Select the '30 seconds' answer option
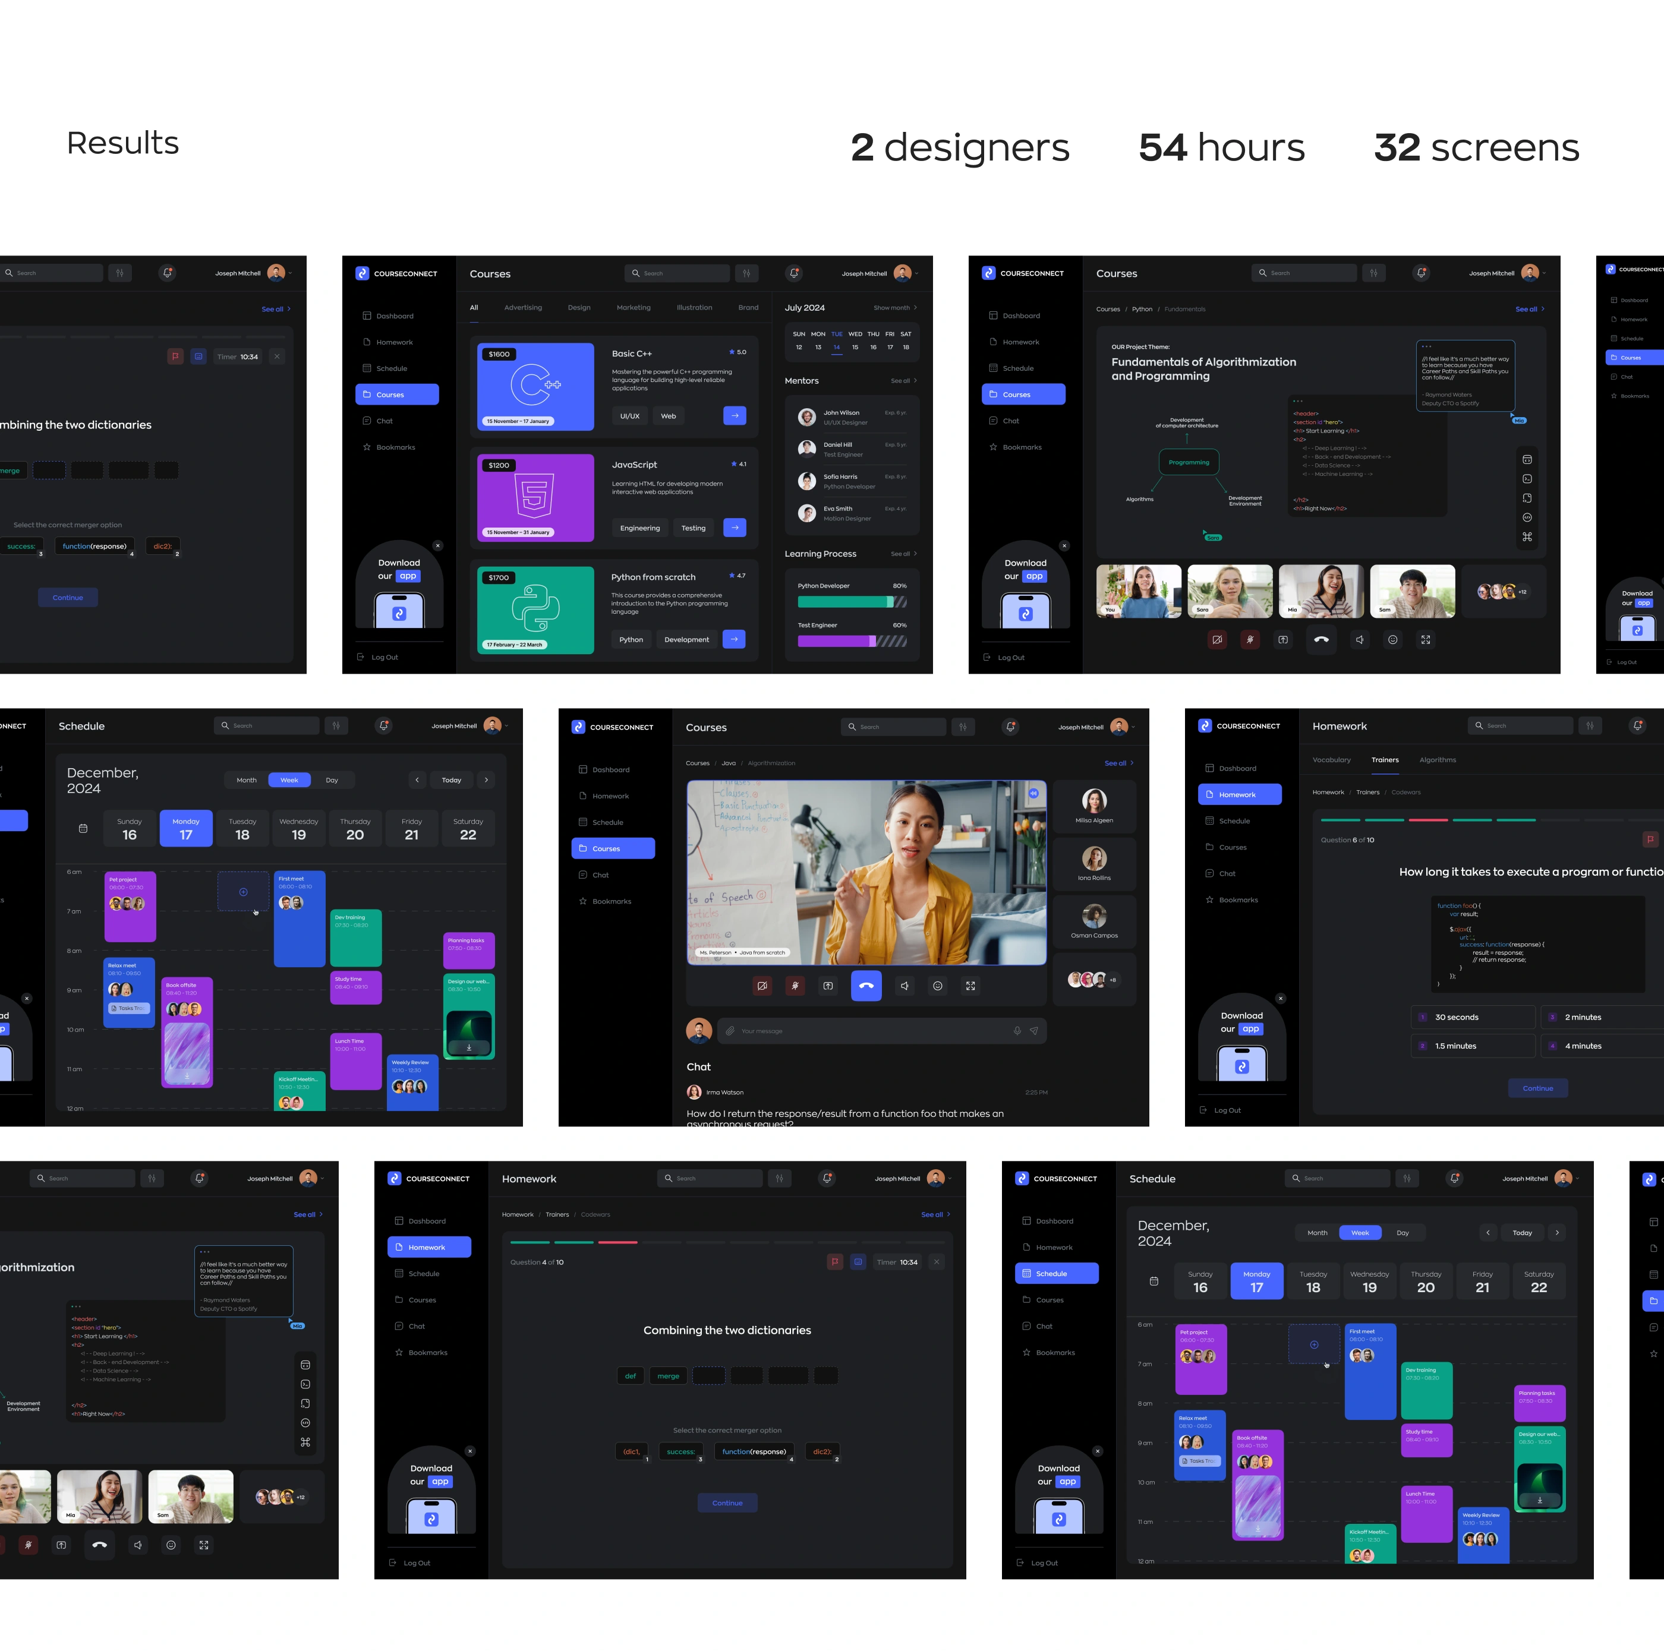Image resolution: width=1664 pixels, height=1651 pixels. [1473, 1017]
